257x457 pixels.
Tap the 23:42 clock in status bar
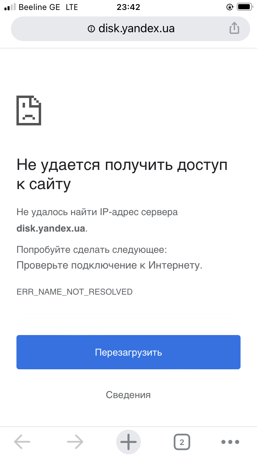[128, 7]
